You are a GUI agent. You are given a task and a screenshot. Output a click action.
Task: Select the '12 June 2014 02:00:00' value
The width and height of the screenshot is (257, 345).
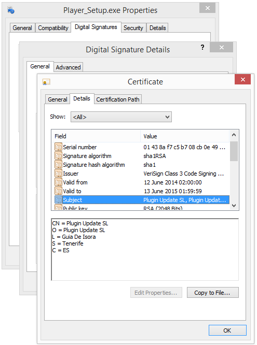pos(172,182)
